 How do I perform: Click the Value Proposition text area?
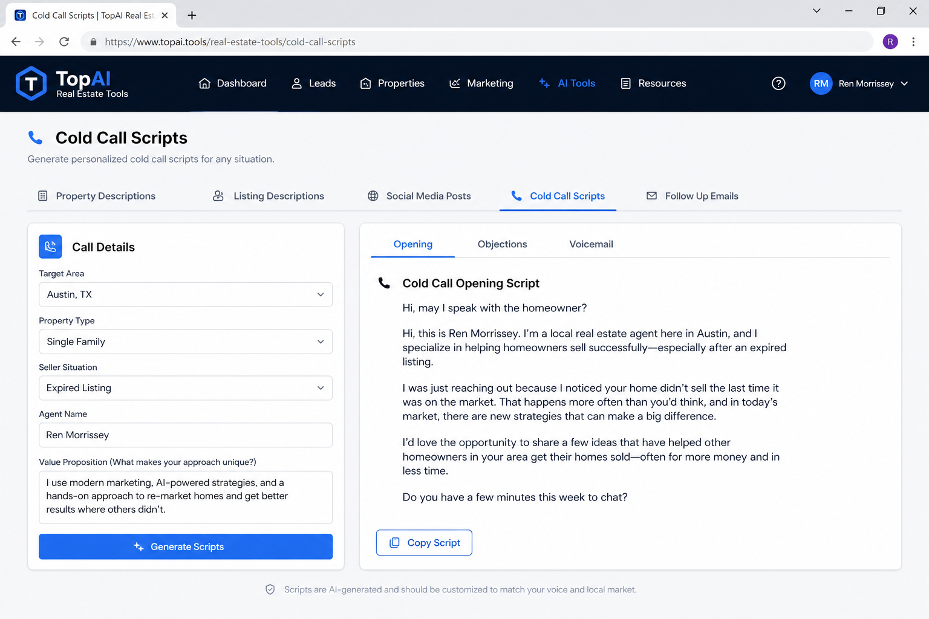(x=186, y=497)
